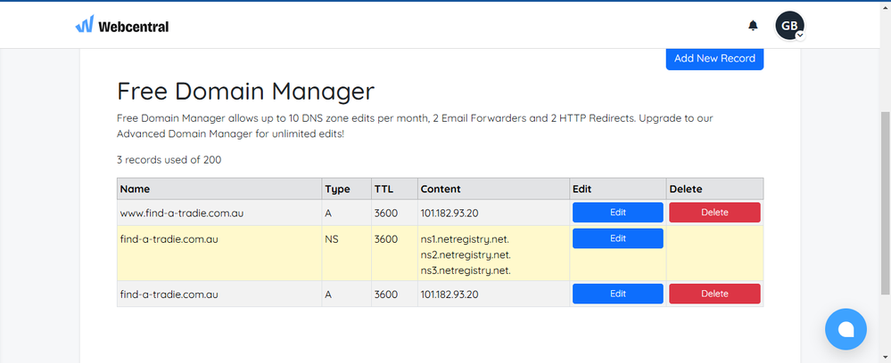Click the page vertical scrollbar

[x=886, y=203]
